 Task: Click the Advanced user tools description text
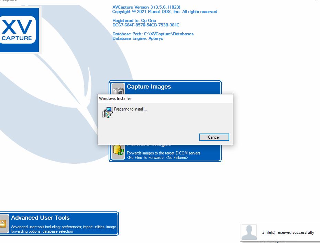click(x=63, y=229)
